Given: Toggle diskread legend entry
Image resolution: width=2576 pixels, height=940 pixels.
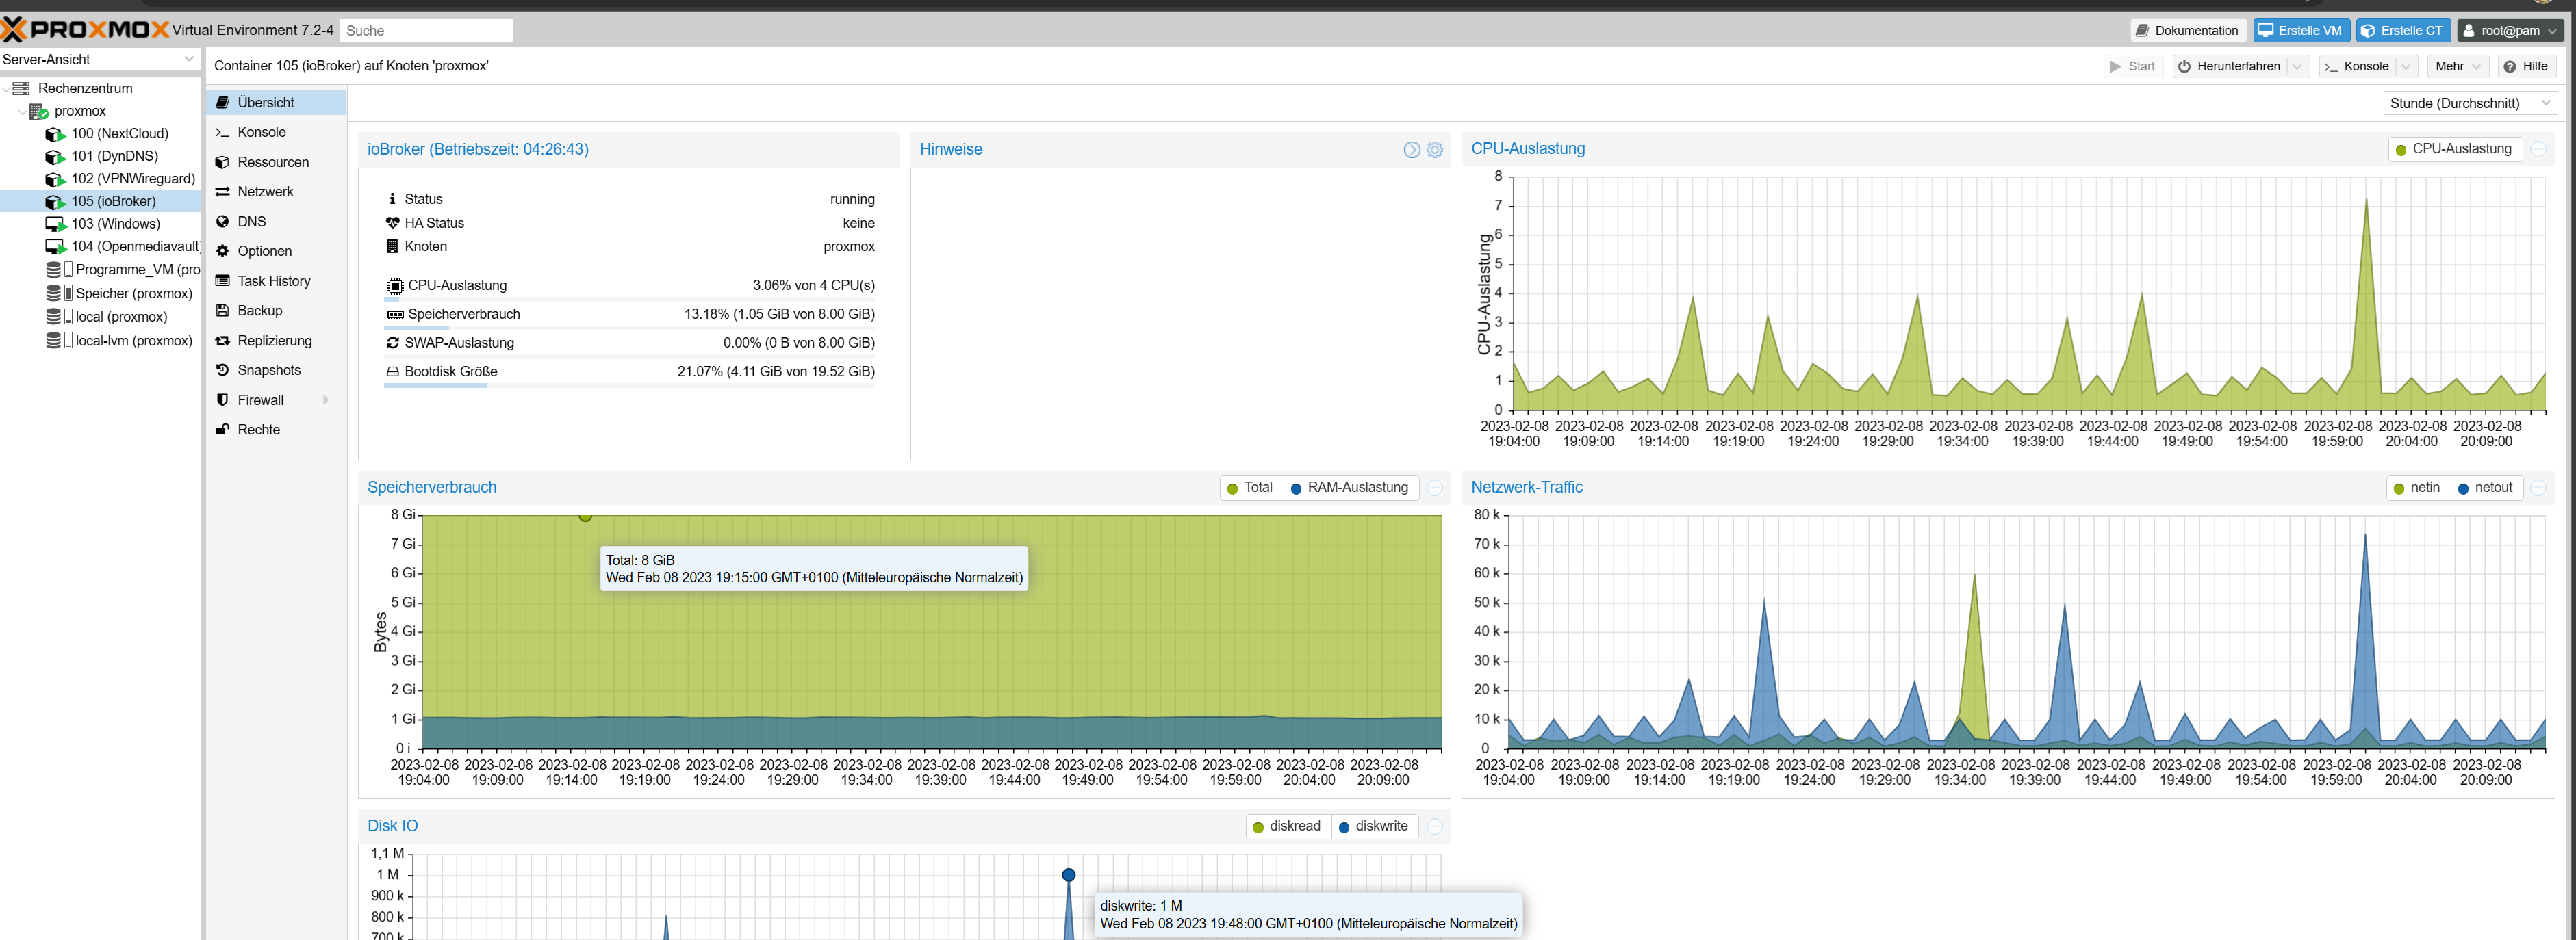Looking at the screenshot, I should 1287,826.
